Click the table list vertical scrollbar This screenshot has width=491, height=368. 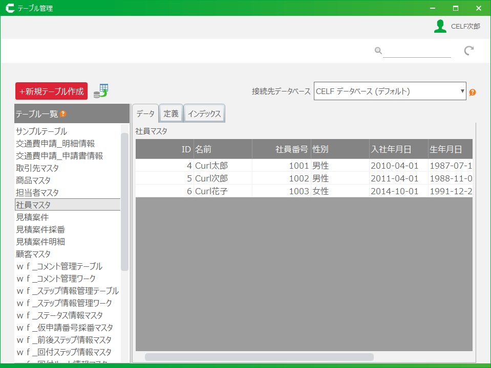coord(124,202)
